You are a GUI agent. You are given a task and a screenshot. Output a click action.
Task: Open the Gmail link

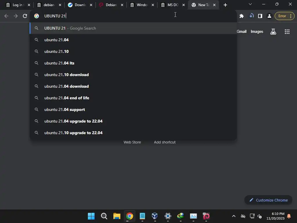tap(242, 31)
